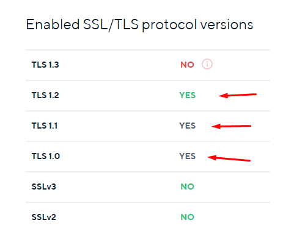Select the TLS 1.2 protocol label

[x=45, y=95]
